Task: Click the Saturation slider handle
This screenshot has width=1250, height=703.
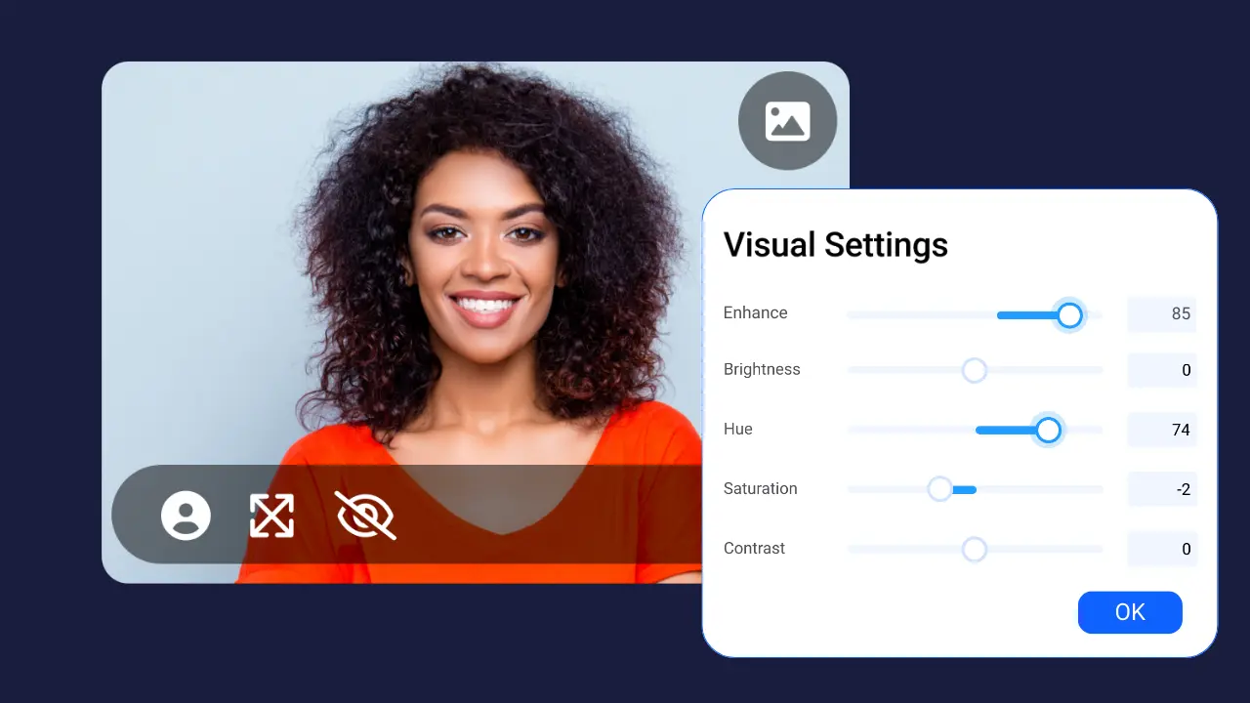Action: point(939,489)
